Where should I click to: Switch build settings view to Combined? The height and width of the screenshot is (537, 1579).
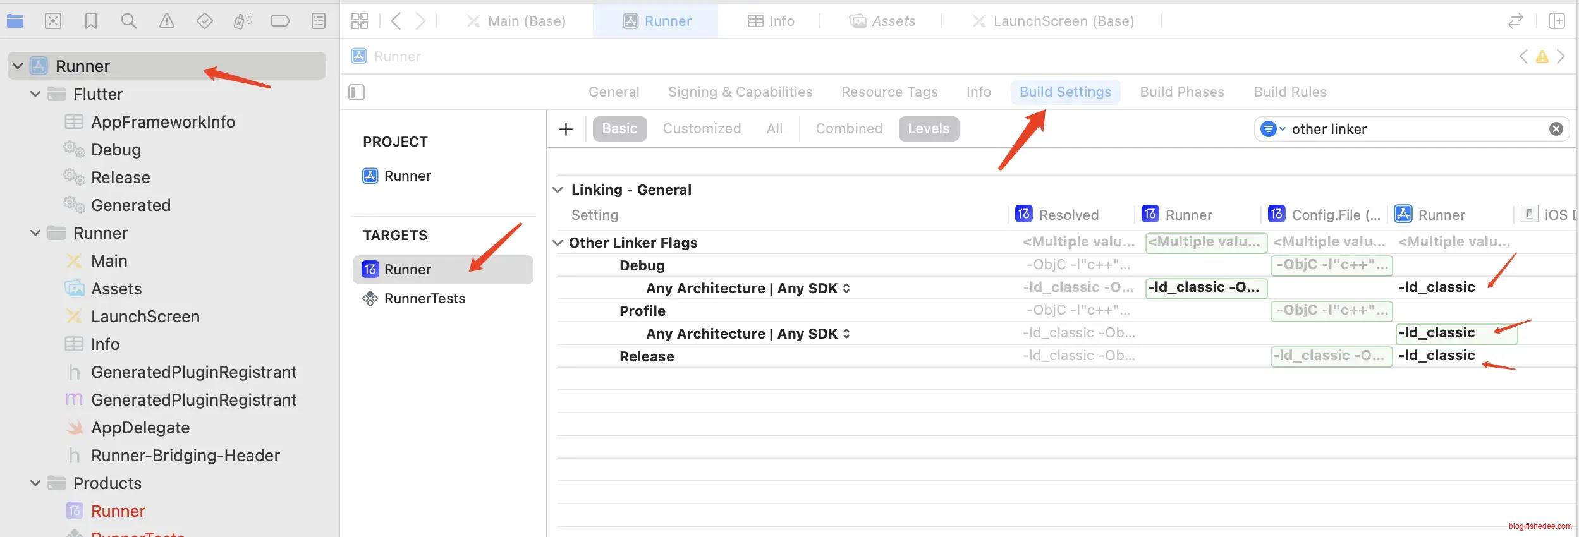tap(849, 129)
